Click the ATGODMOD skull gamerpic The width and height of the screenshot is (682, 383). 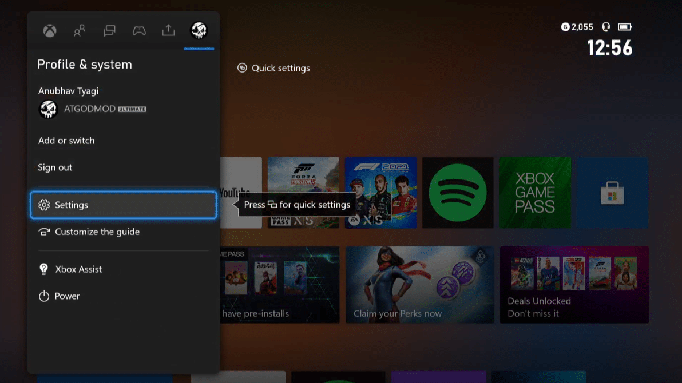[x=48, y=109]
